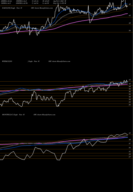133x192 pixels.
Task: Click the high price H: 45.25
Action: [46, 1]
